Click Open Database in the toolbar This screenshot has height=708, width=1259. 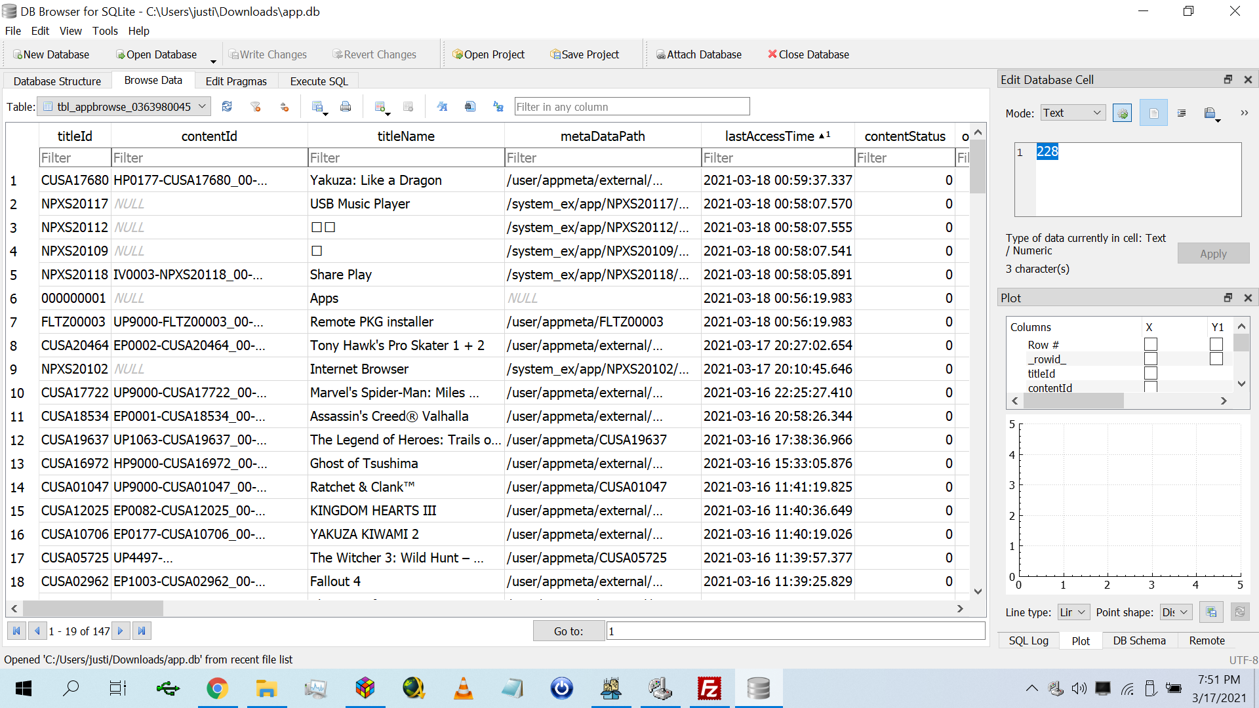[x=156, y=54]
